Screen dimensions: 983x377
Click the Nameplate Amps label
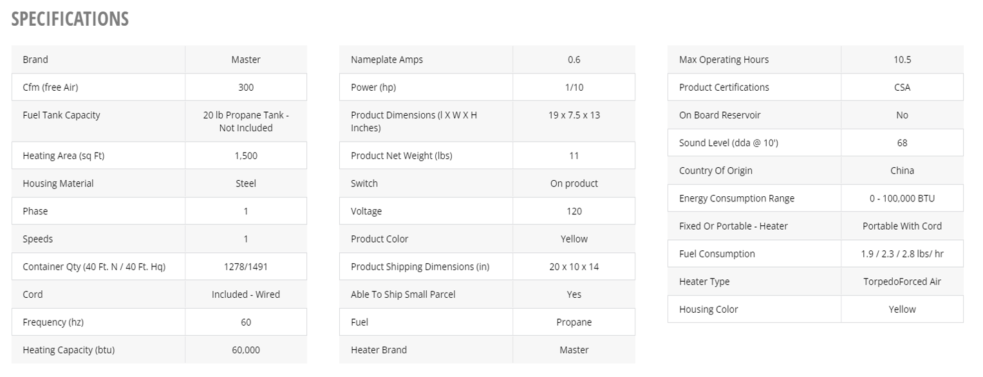pos(387,59)
